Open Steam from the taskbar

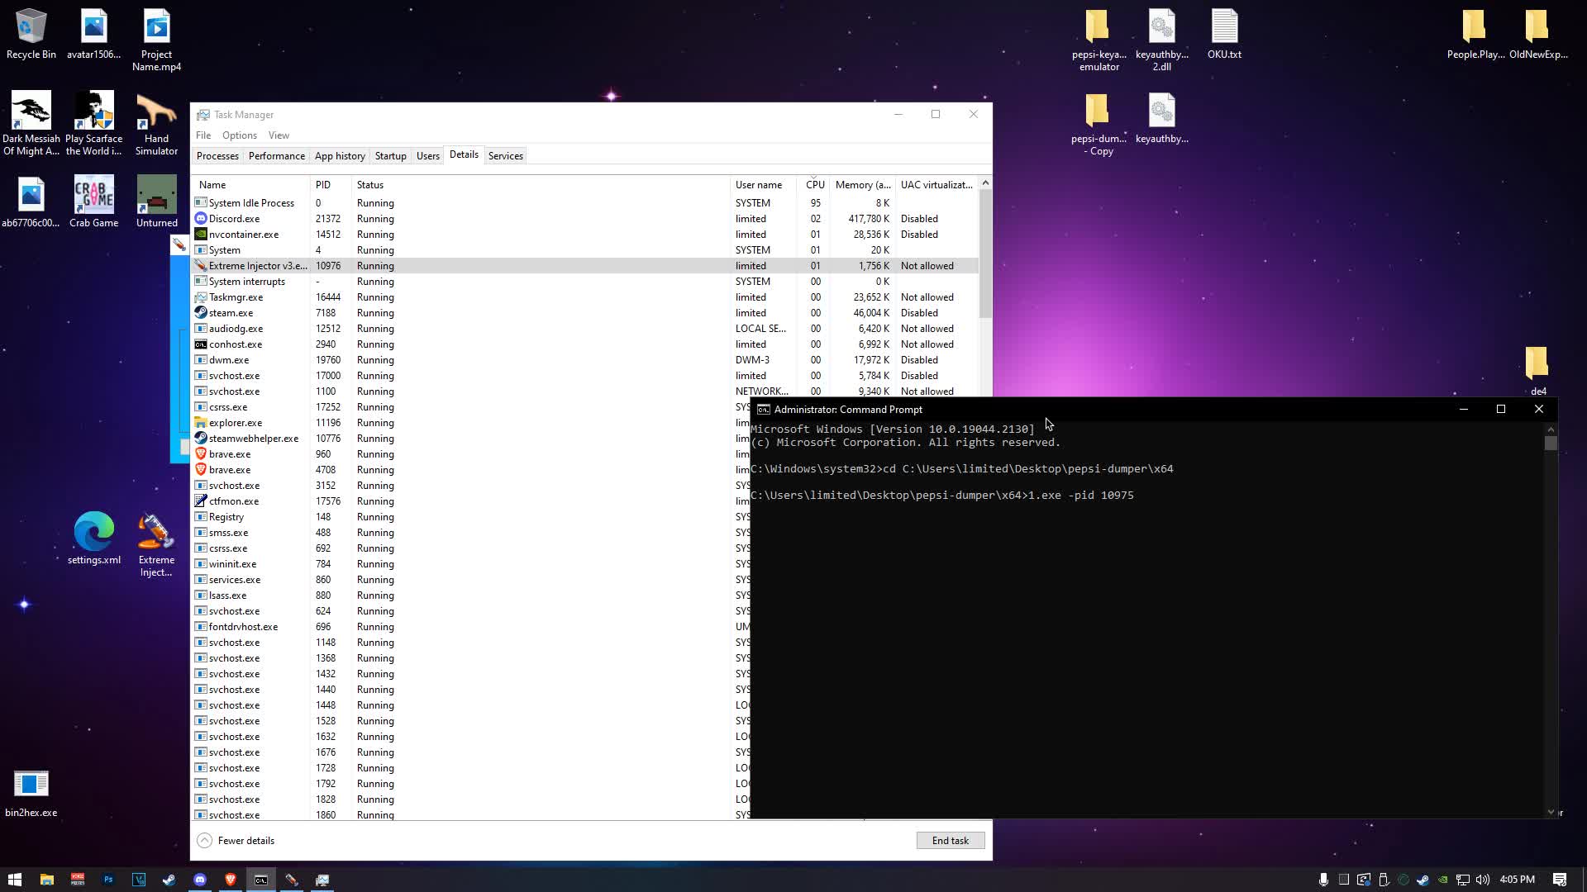pyautogui.click(x=169, y=880)
